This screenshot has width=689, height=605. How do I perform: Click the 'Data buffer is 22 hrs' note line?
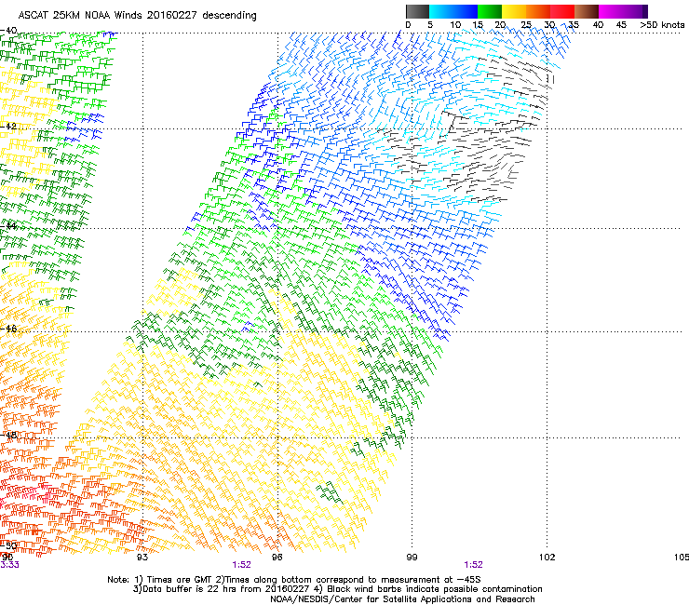coord(337,589)
